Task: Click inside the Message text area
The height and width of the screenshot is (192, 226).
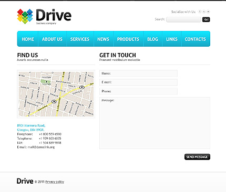Action: coord(155,123)
